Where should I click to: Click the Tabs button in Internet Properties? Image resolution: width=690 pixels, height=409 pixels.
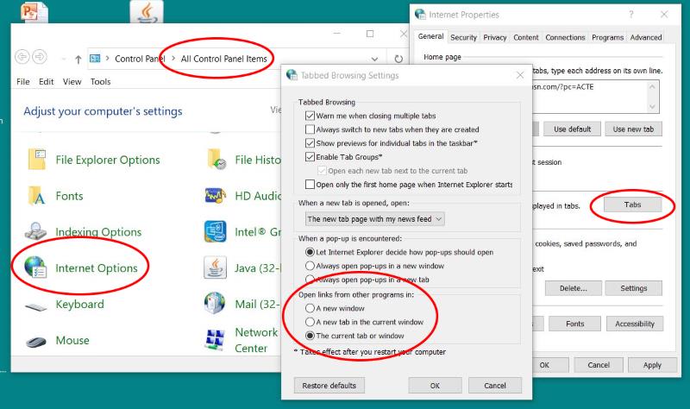tap(632, 204)
